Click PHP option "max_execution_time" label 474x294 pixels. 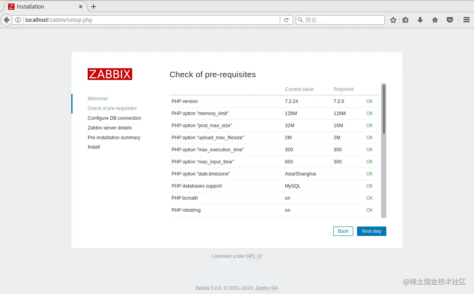click(208, 150)
